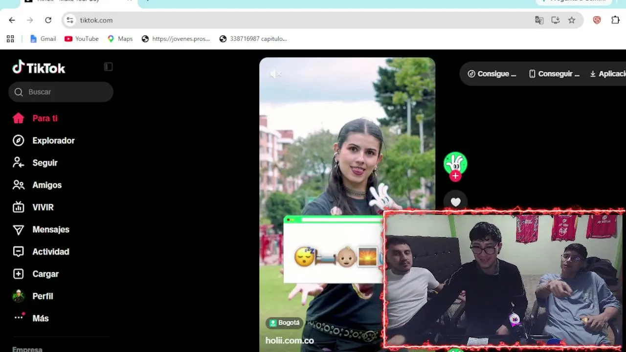Viewport: 626px width, 352px height.
Task: Go back using the browser back arrow
Action: pyautogui.click(x=12, y=20)
